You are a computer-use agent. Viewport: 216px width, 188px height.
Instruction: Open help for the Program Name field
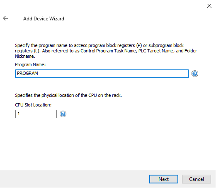click(x=195, y=74)
